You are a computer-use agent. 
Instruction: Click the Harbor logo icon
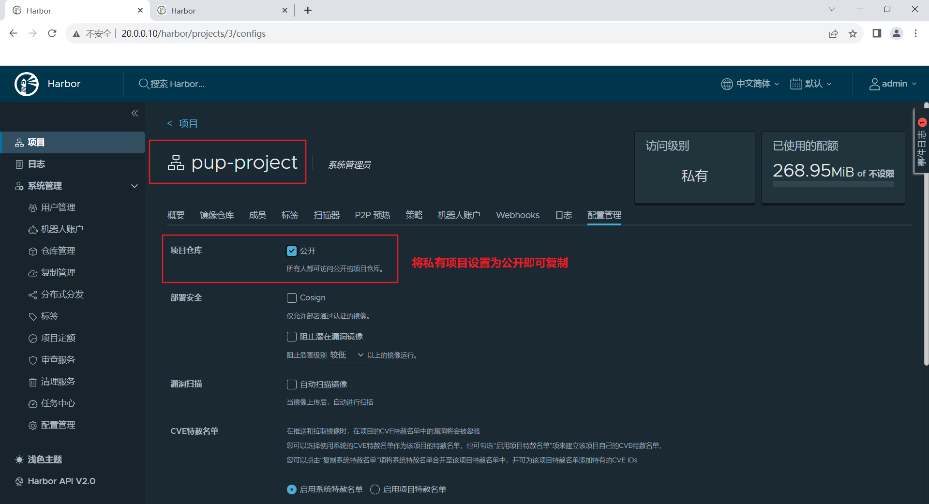[27, 84]
